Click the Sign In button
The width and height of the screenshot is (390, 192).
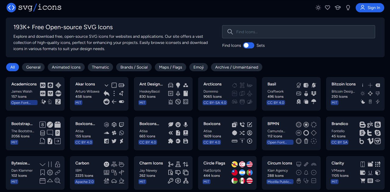pos(370,8)
